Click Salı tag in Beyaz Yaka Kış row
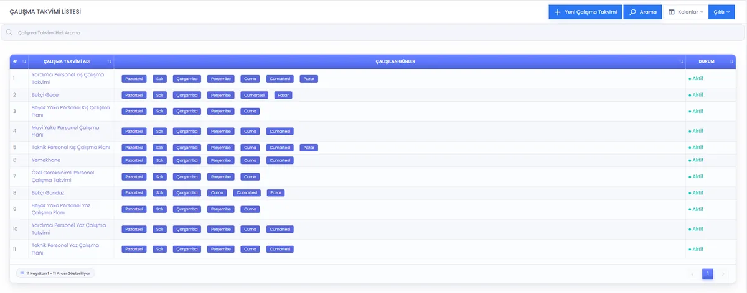Screen dimensions: 747x293 coord(160,111)
